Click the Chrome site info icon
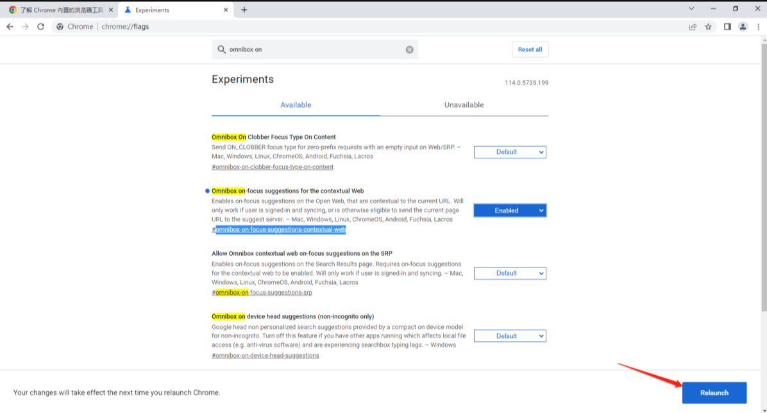Viewport: 767px width, 413px height. [x=60, y=26]
